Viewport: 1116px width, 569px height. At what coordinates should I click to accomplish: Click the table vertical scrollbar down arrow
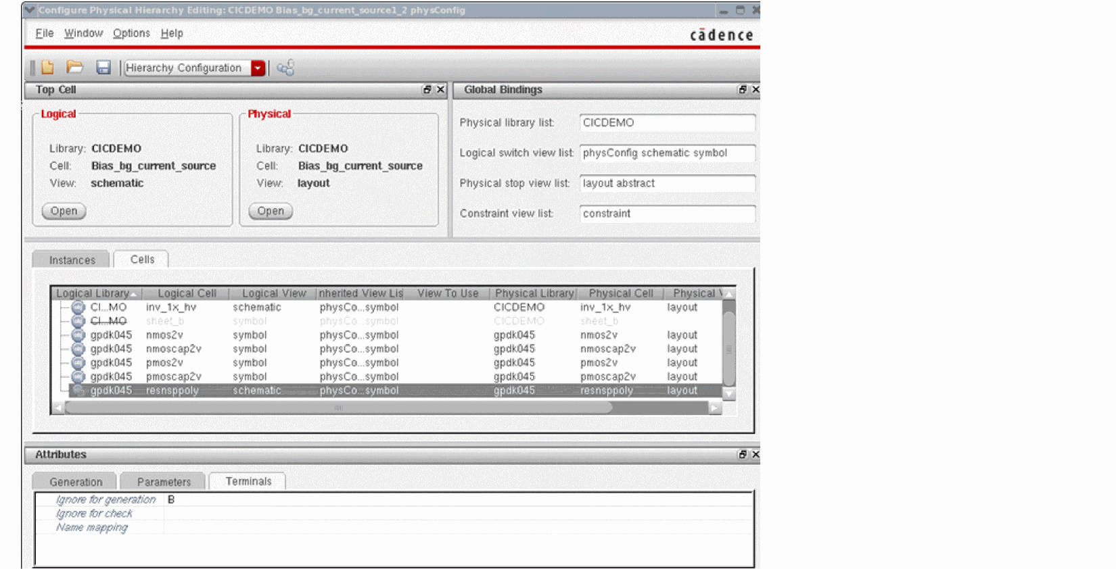pos(728,393)
